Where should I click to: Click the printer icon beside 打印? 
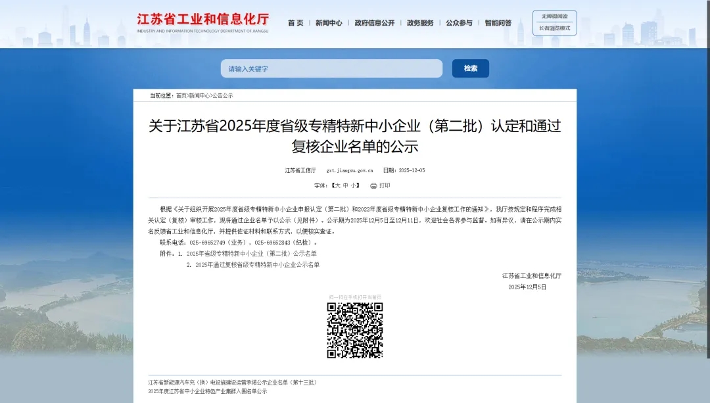373,186
